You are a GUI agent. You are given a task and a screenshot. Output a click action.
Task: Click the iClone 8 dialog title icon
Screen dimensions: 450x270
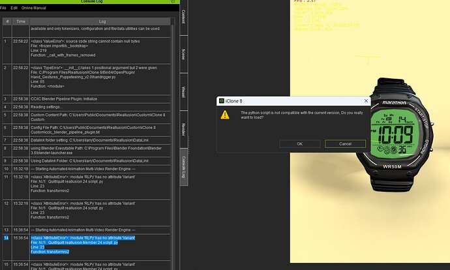pos(221,100)
